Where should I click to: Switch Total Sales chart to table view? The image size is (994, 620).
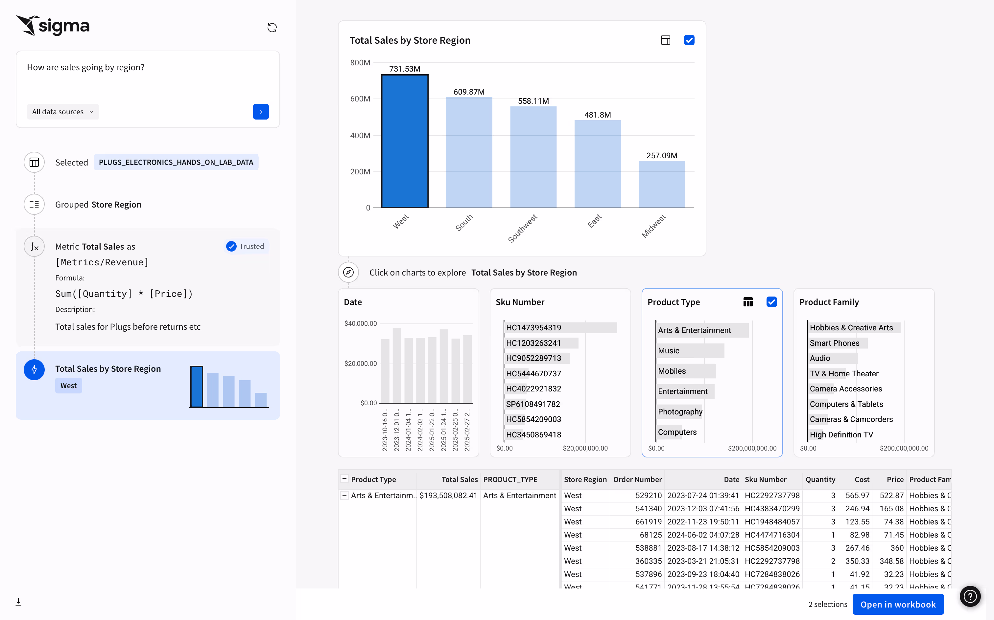tap(666, 40)
